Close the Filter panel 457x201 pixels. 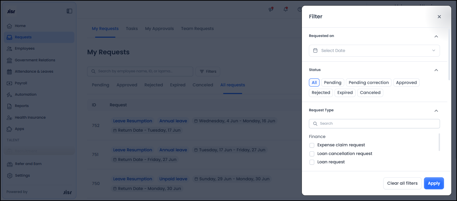[439, 17]
